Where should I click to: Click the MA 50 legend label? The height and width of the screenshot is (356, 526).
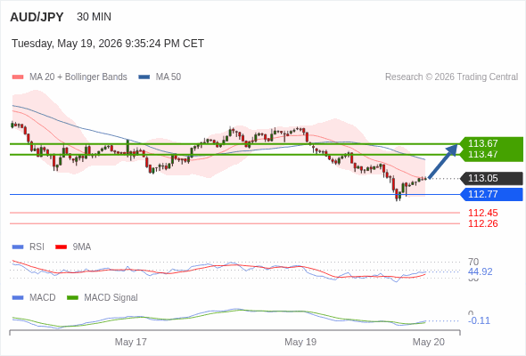click(168, 77)
